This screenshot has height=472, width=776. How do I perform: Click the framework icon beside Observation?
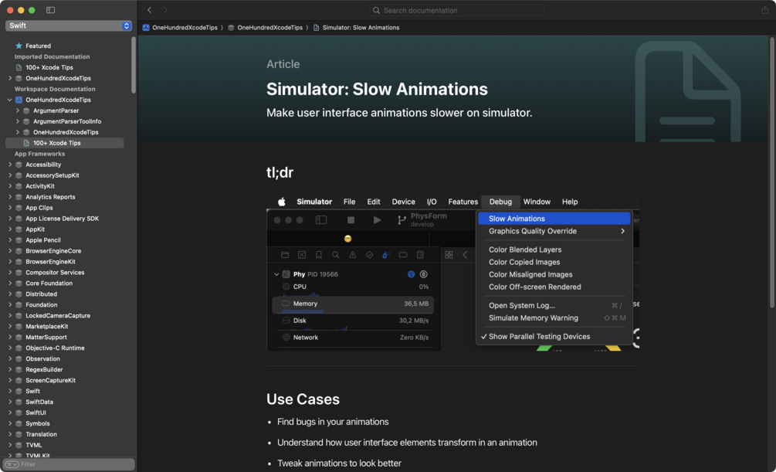point(19,359)
